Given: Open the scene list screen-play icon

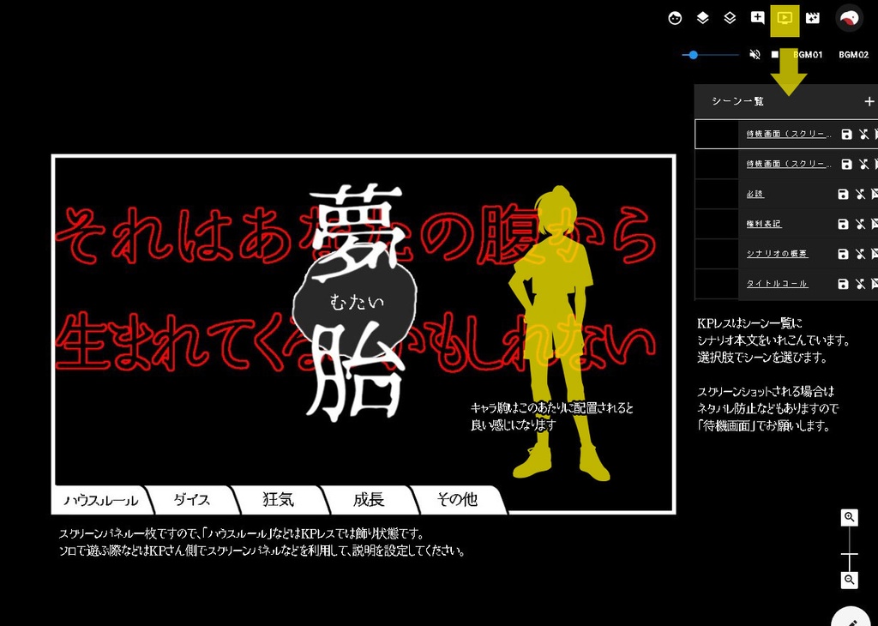Looking at the screenshot, I should 785,18.
